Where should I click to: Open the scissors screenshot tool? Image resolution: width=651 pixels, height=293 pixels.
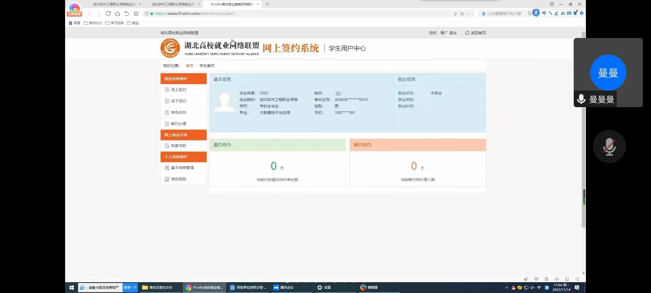click(563, 13)
